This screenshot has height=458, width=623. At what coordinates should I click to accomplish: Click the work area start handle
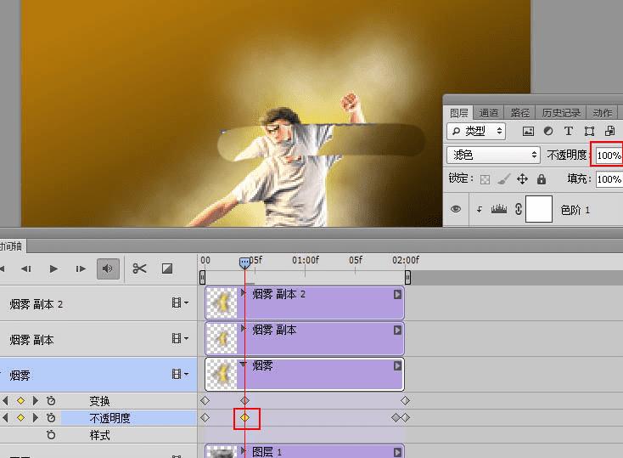click(x=202, y=277)
